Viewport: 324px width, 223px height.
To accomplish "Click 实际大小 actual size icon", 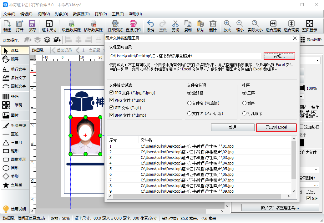I will (x=255, y=26).
